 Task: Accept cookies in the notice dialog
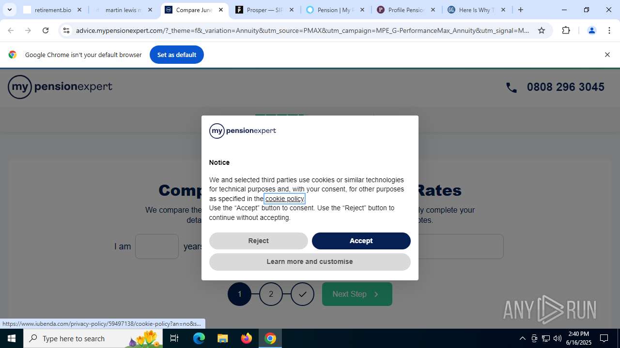(x=361, y=241)
